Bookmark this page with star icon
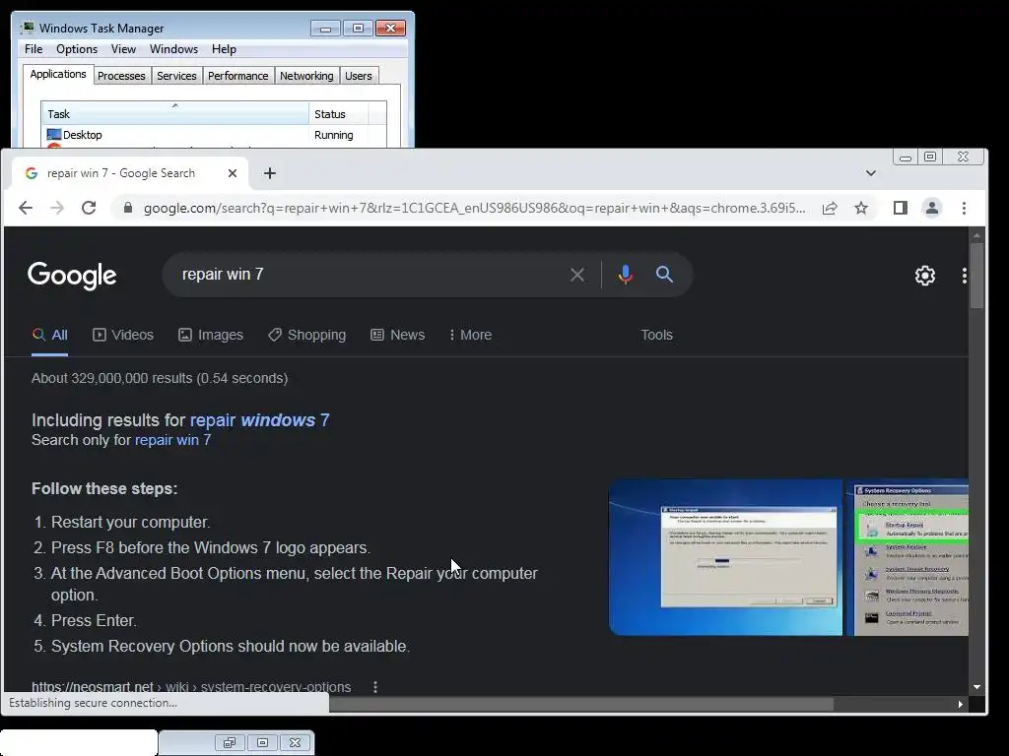The width and height of the screenshot is (1009, 756). [861, 208]
